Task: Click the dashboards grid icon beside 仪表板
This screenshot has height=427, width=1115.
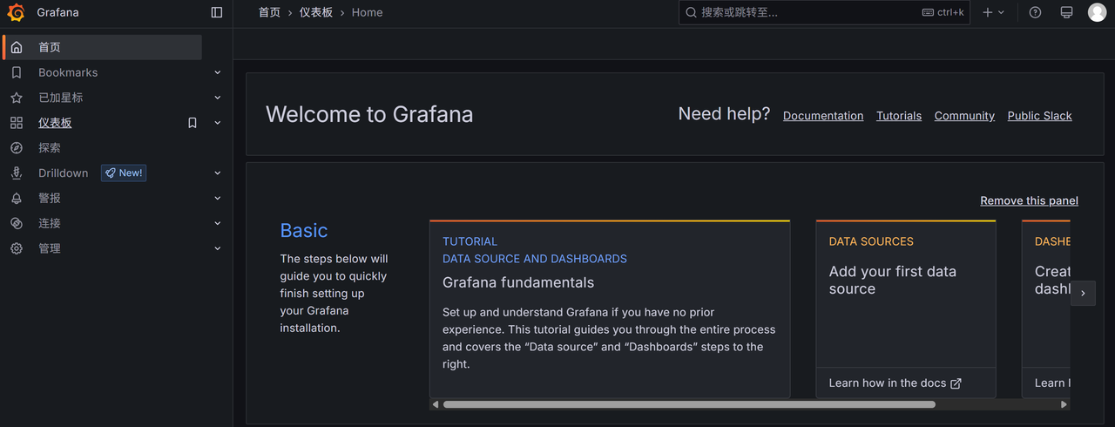Action: (17, 123)
